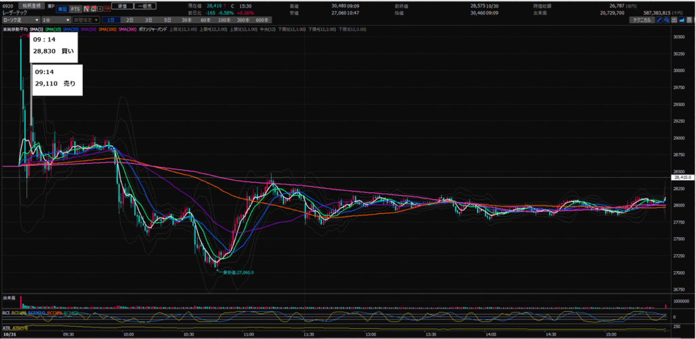
Task: Open the 1分 interval dropdown
Action: [54, 20]
